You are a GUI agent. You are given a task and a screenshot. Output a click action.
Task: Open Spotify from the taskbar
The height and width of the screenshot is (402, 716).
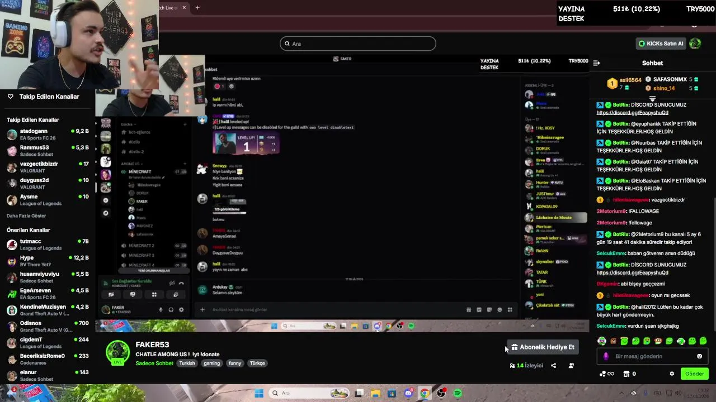458,393
